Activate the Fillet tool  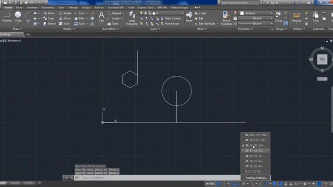point(80,19)
